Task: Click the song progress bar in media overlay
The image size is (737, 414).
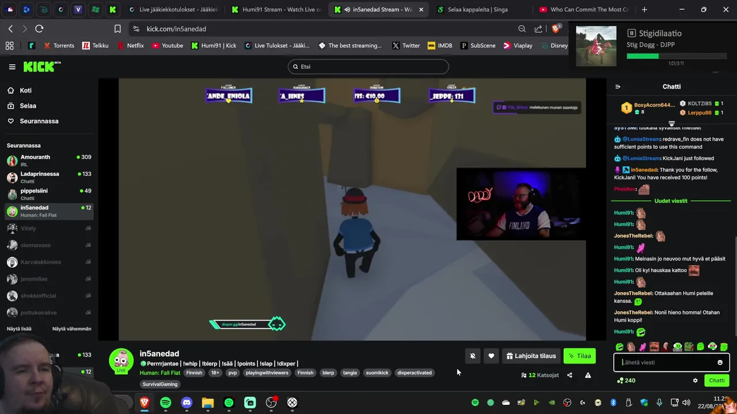Action: (x=677, y=56)
